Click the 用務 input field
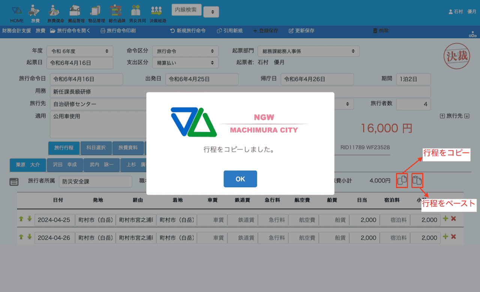This screenshot has width=480, height=292. click(x=240, y=92)
